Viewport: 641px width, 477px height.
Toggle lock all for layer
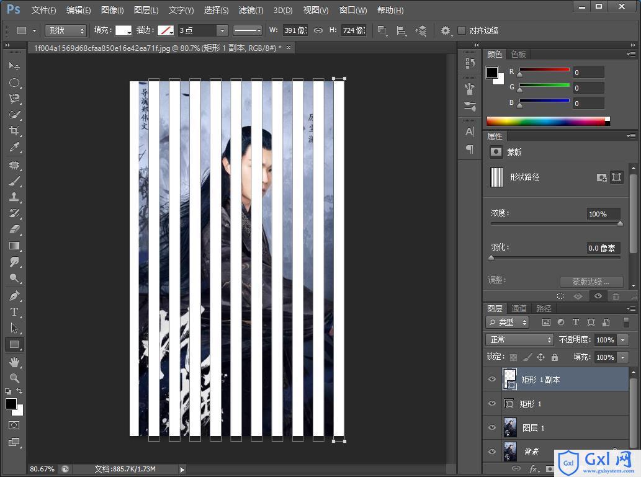(555, 357)
